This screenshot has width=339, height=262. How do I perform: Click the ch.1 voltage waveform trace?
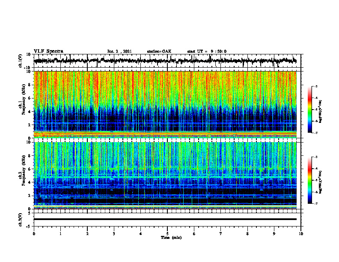click(165, 61)
